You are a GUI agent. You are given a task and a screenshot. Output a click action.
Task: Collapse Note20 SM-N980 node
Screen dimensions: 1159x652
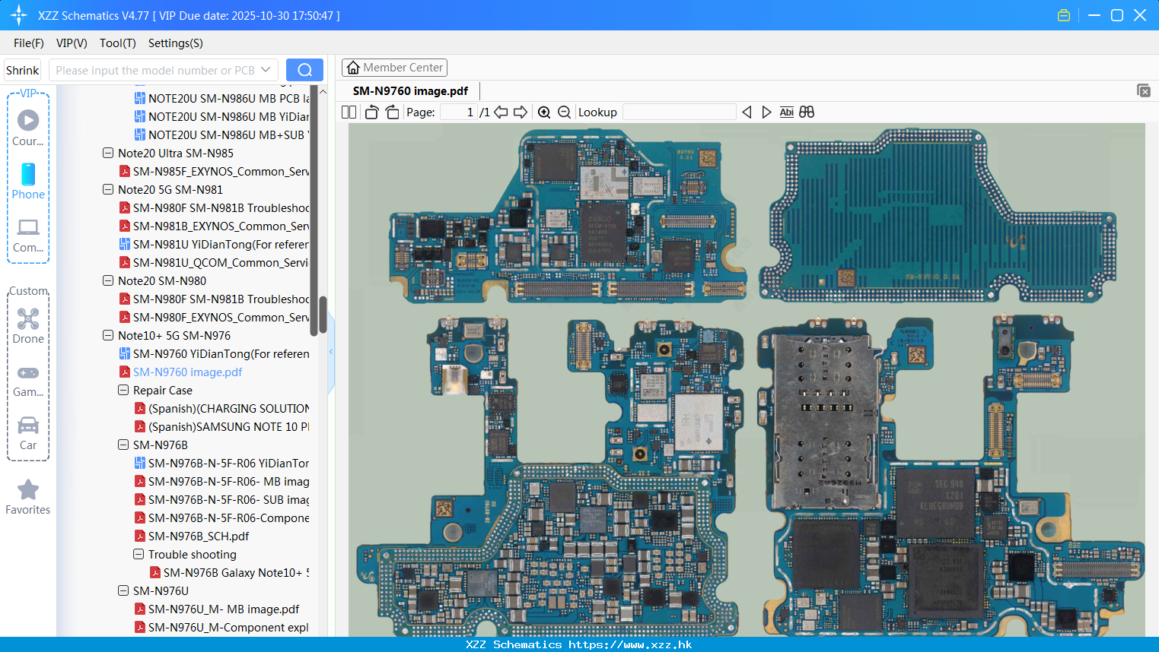click(x=108, y=280)
